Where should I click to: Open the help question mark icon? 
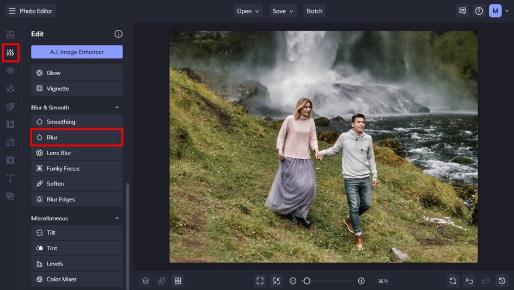(479, 11)
